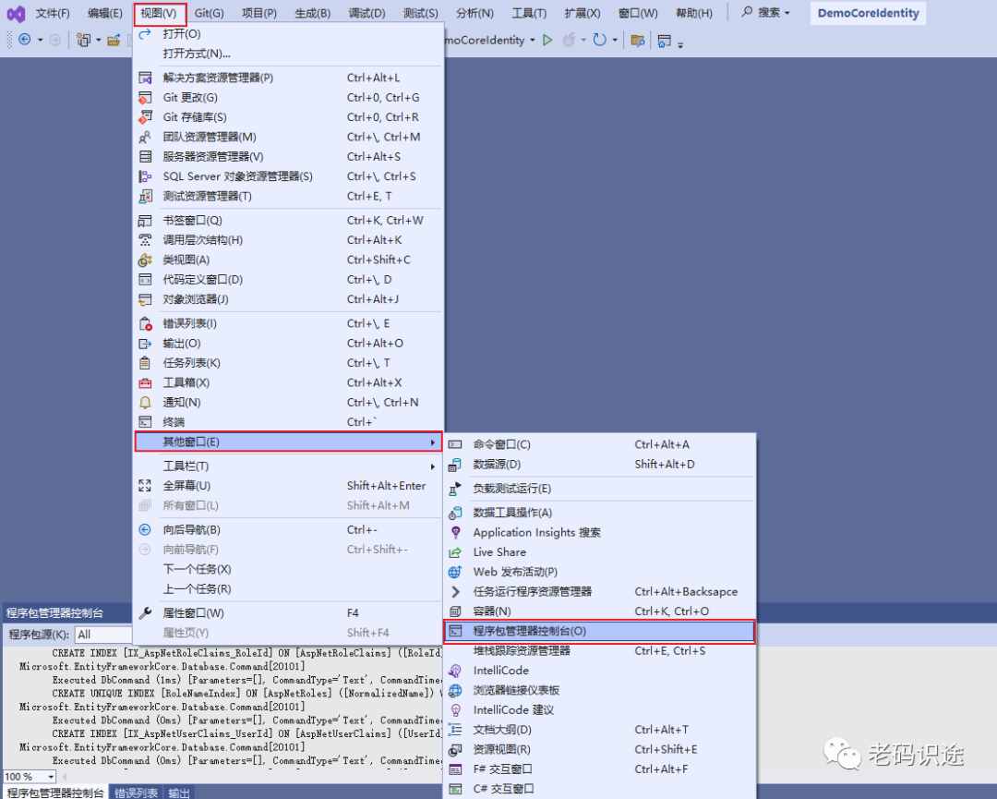Open the toolbar overflow options arrow
Image resolution: width=997 pixels, height=799 pixels.
point(680,44)
